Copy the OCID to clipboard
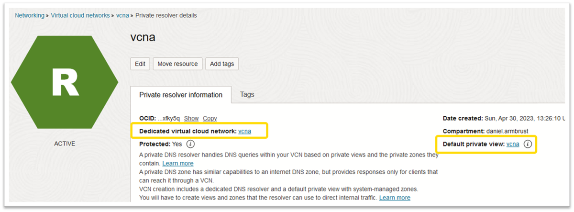 [x=210, y=118]
